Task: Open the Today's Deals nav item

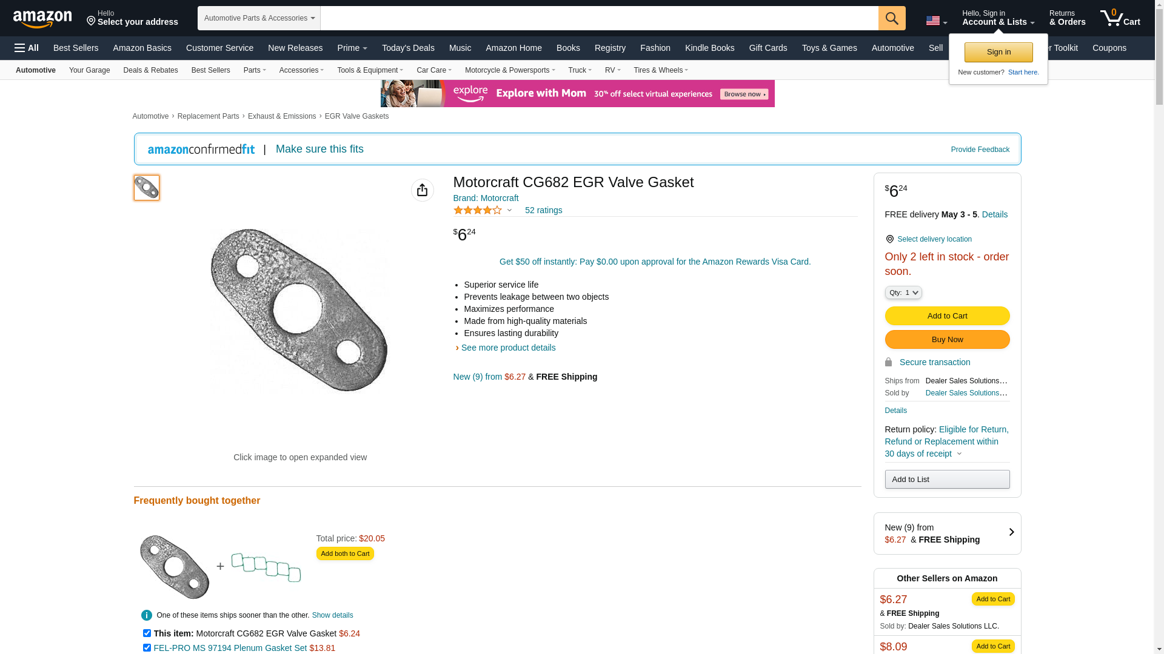Action: 408,48
